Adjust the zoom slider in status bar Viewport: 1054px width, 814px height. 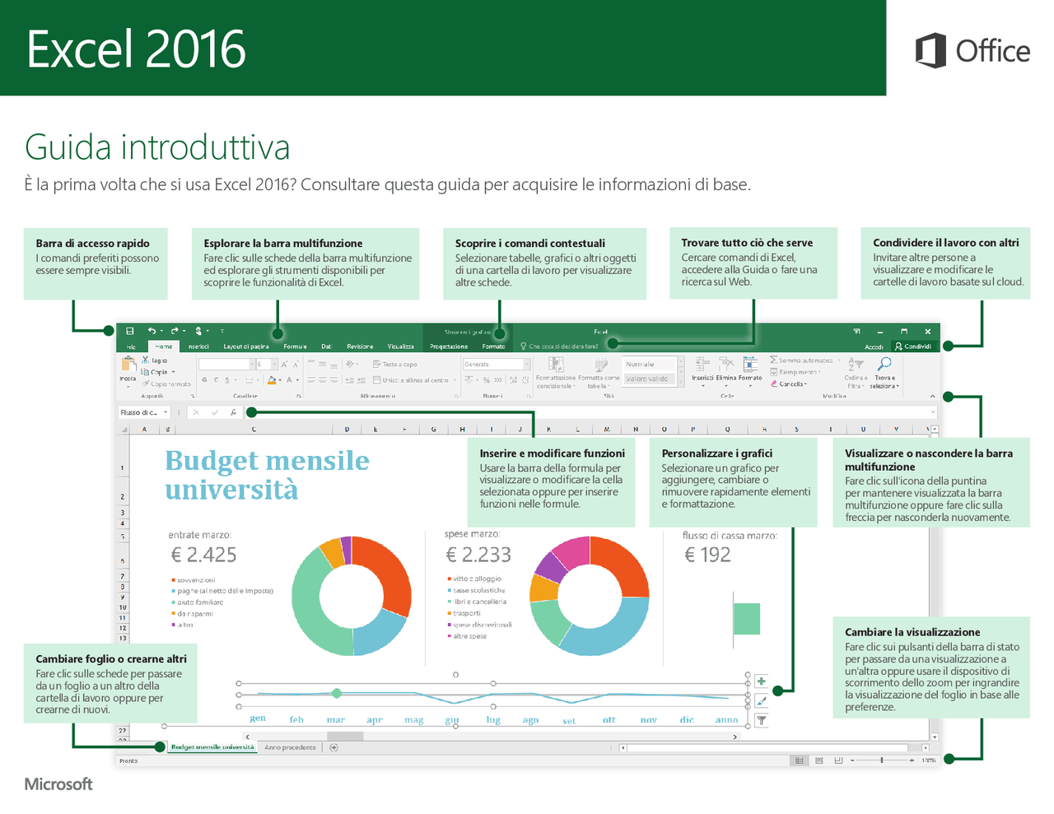[x=881, y=760]
